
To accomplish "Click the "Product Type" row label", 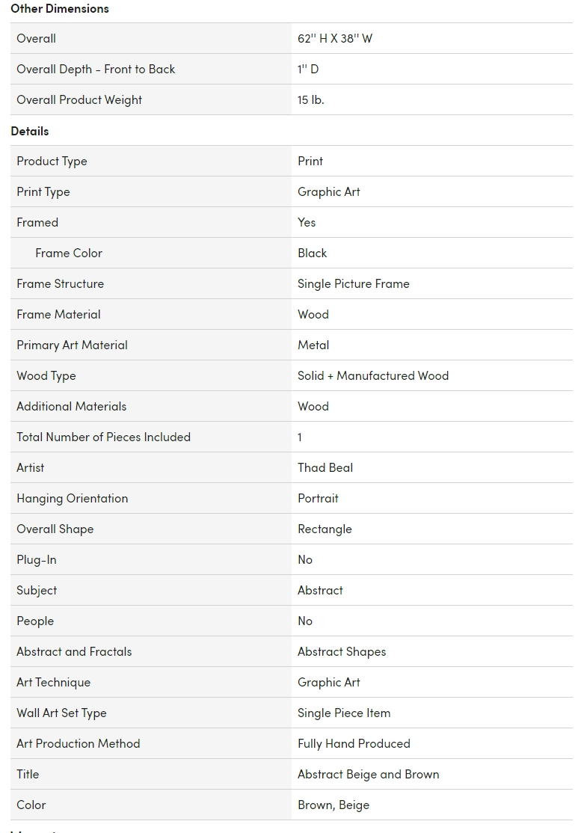I will (52, 162).
